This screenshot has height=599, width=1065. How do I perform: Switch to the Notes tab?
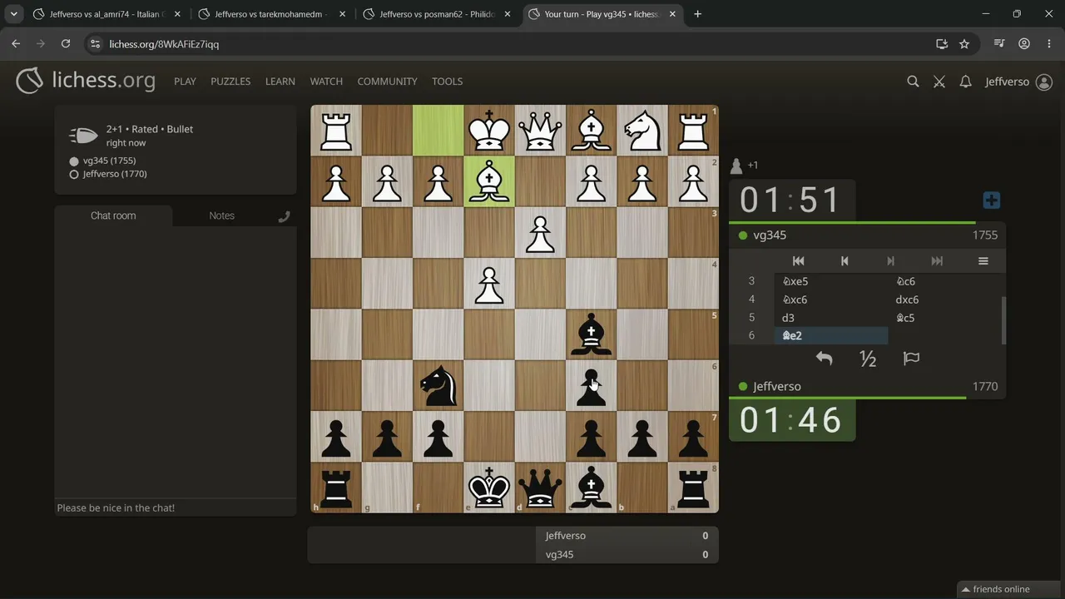click(221, 215)
